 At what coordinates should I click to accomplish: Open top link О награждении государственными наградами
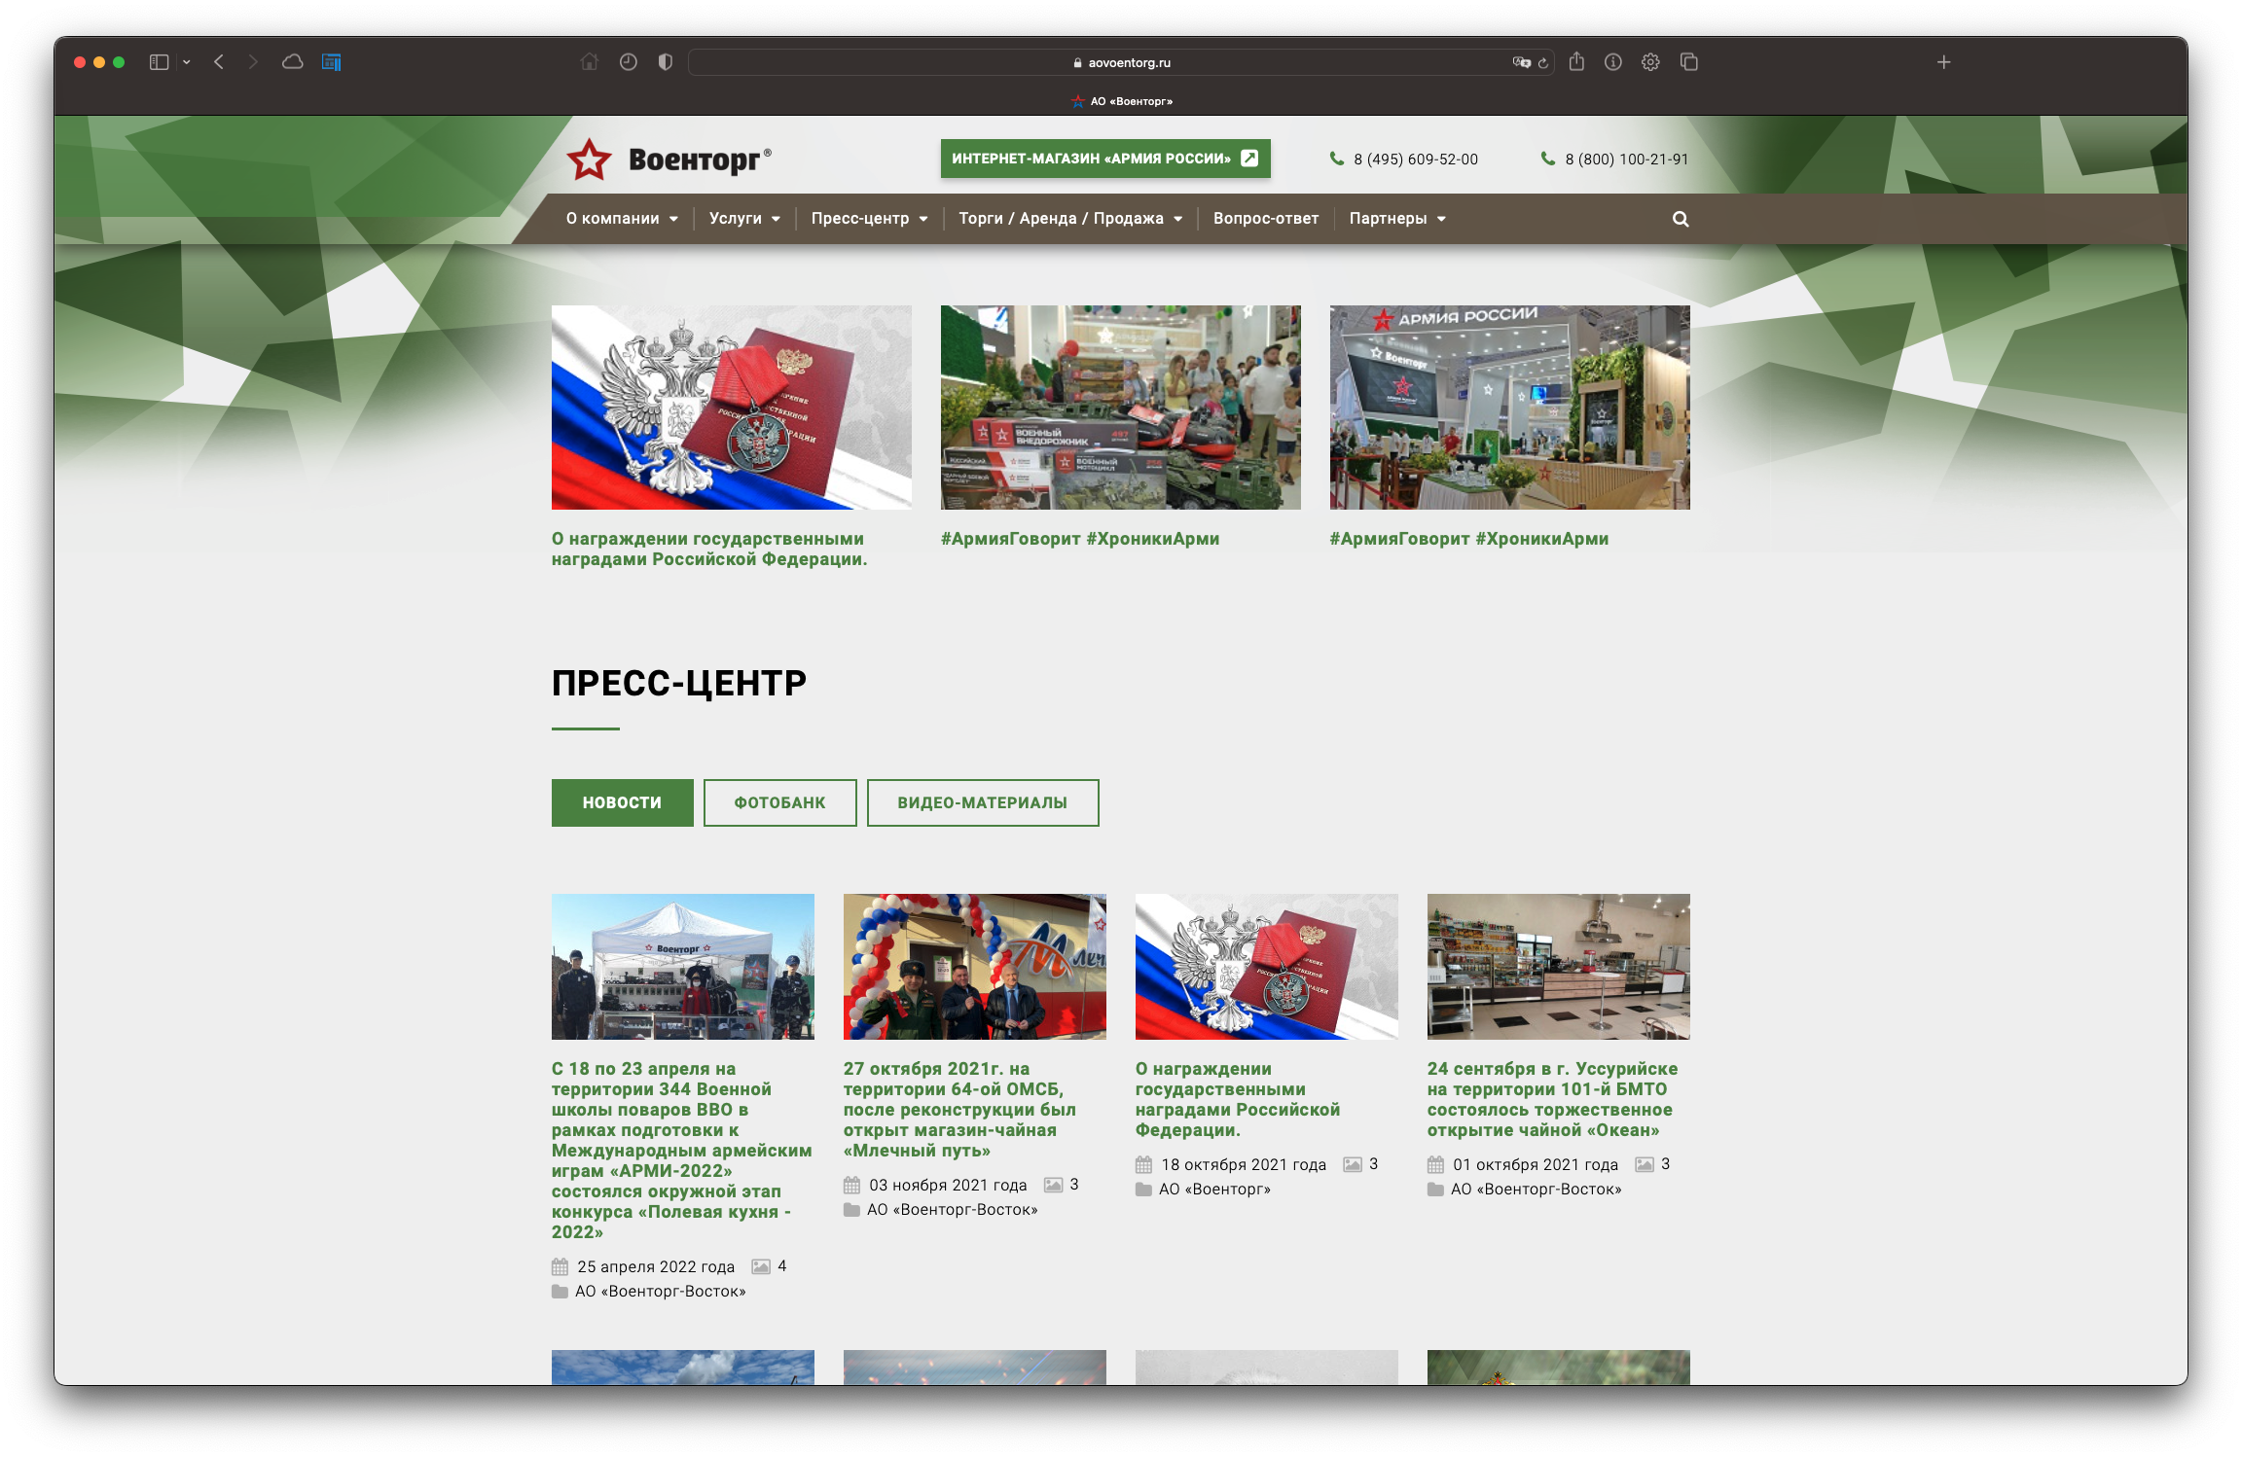pyautogui.click(x=709, y=550)
